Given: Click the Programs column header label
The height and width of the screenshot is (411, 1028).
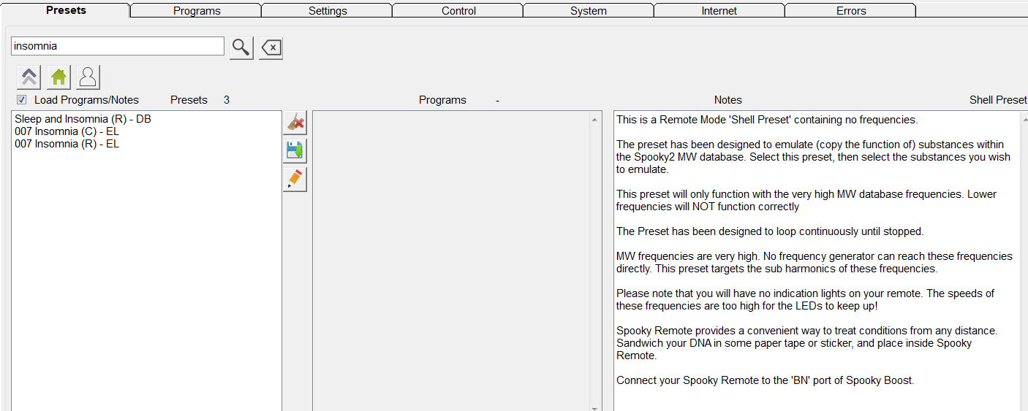Looking at the screenshot, I should coord(442,100).
